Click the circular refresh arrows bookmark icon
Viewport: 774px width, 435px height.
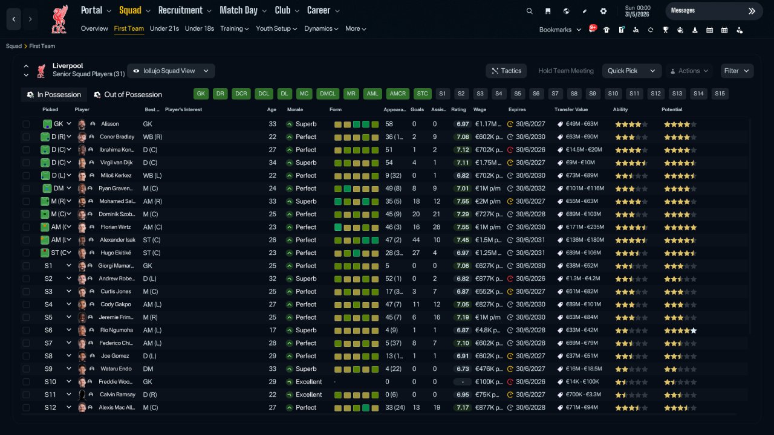coord(651,30)
